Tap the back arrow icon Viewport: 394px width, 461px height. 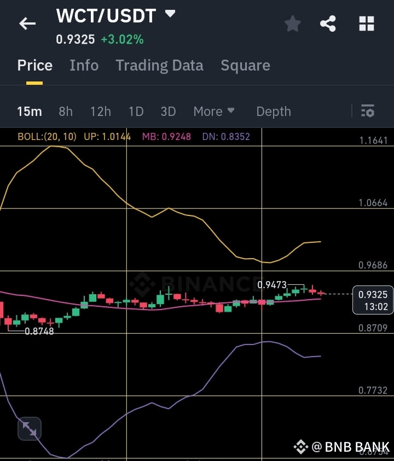click(x=27, y=24)
